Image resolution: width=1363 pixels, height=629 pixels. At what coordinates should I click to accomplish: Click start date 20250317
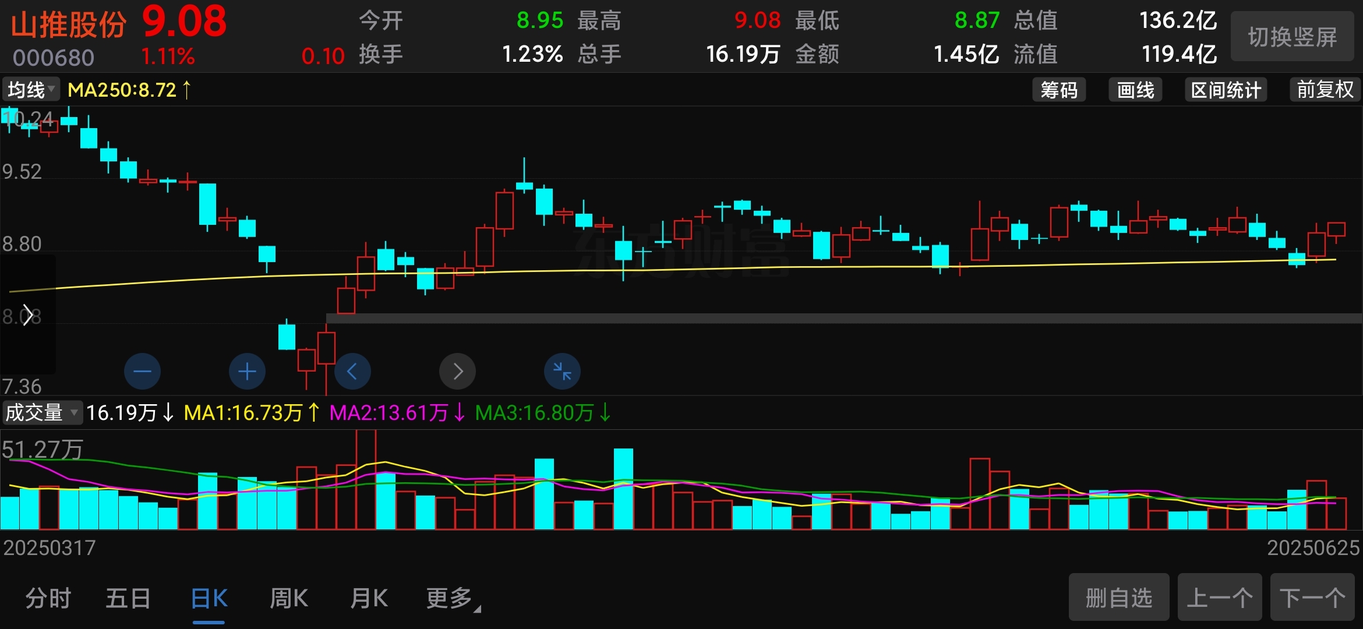(x=50, y=547)
